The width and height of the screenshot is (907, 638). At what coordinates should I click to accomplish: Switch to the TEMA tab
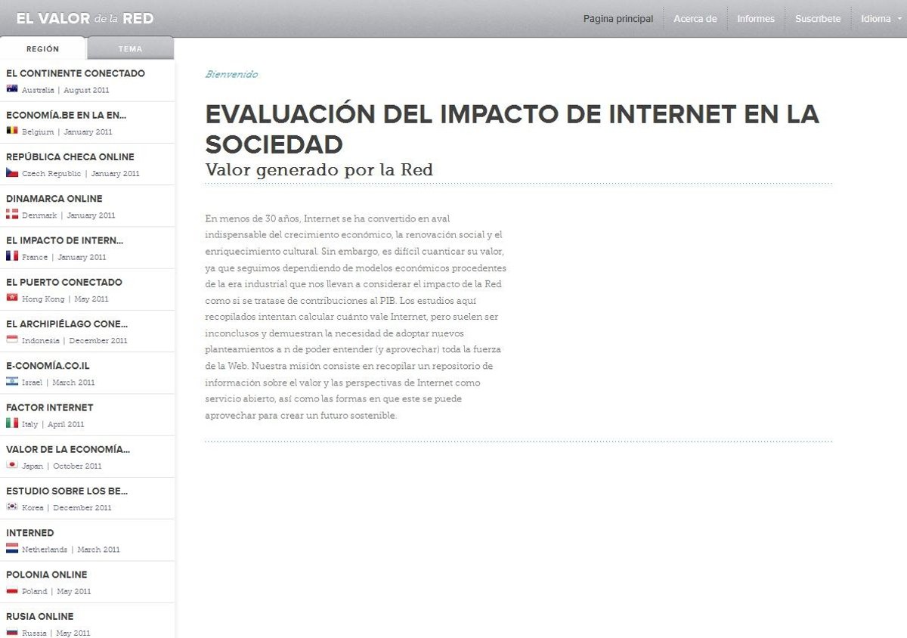point(130,49)
